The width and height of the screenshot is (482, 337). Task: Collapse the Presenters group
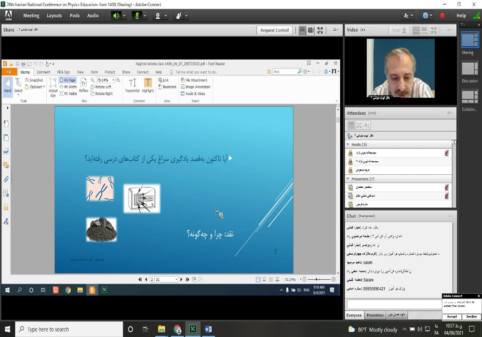348,179
